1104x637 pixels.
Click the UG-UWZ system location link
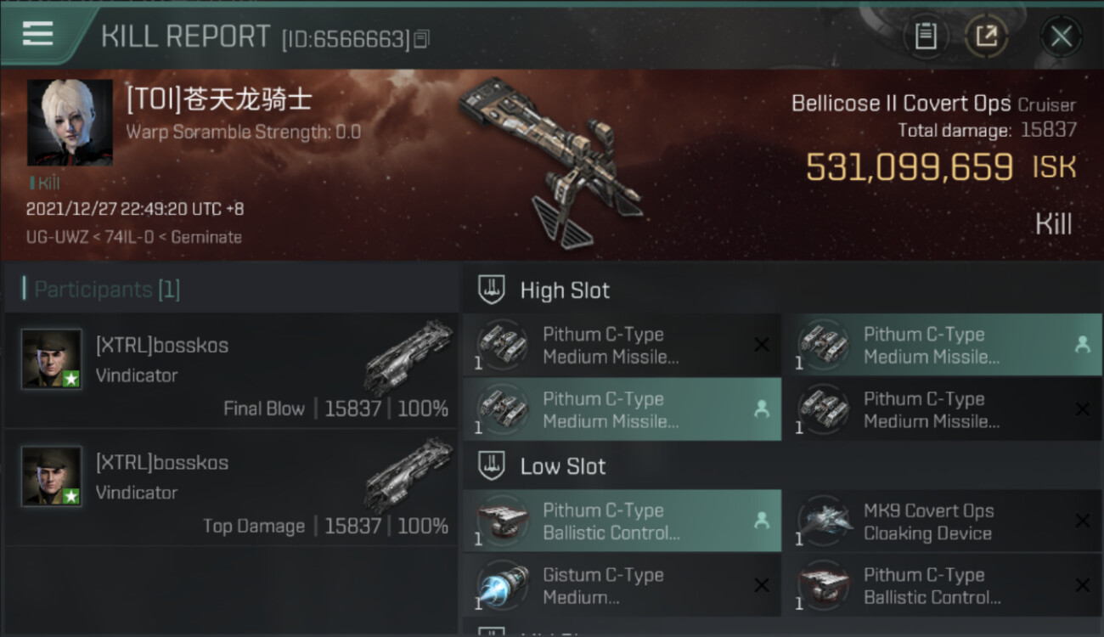coord(55,237)
